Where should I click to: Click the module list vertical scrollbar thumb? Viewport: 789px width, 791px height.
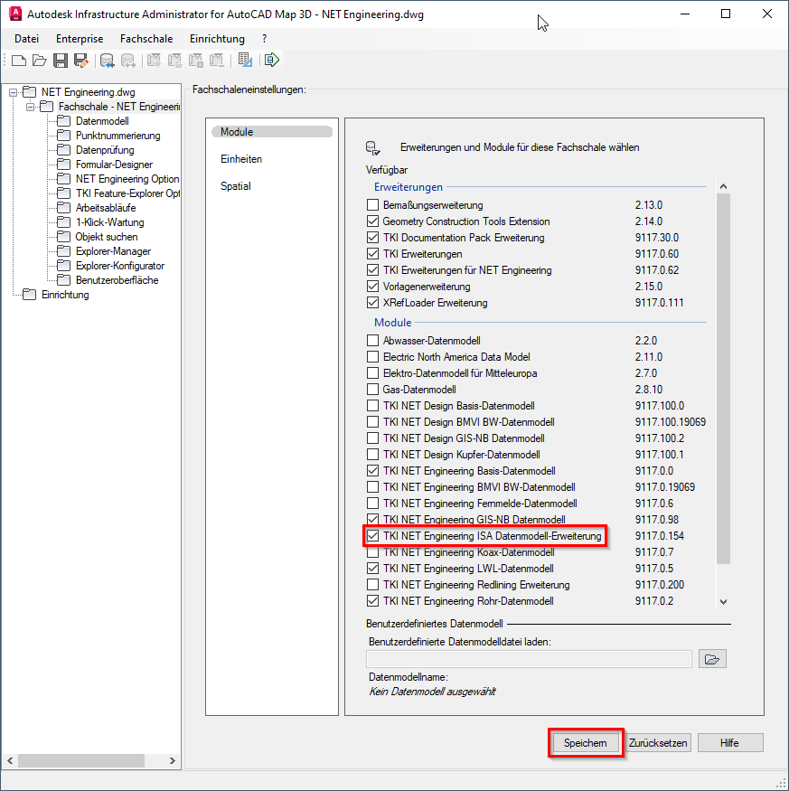(723, 379)
